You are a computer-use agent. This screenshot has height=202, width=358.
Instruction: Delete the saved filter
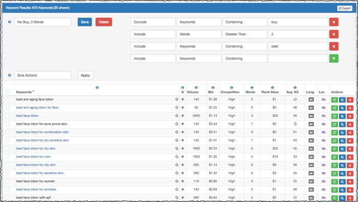tap(104, 22)
